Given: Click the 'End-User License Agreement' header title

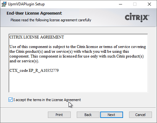Looking at the screenshot, I should [34, 13].
